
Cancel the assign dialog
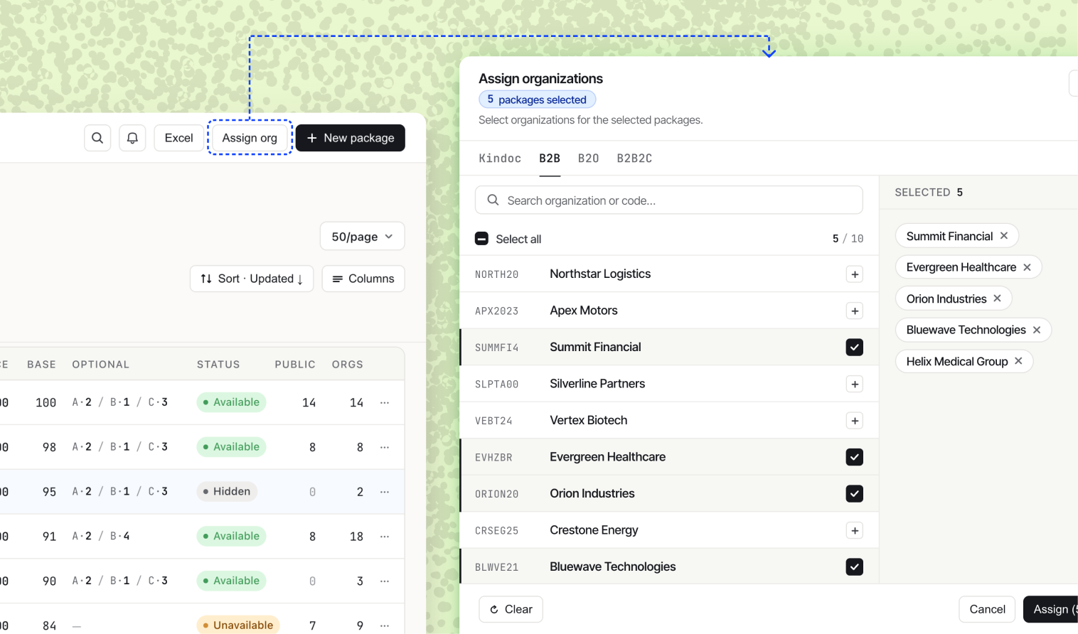[x=987, y=609]
